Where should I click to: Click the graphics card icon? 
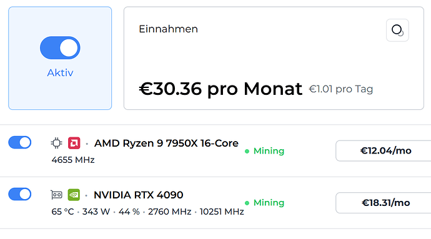tap(57, 195)
